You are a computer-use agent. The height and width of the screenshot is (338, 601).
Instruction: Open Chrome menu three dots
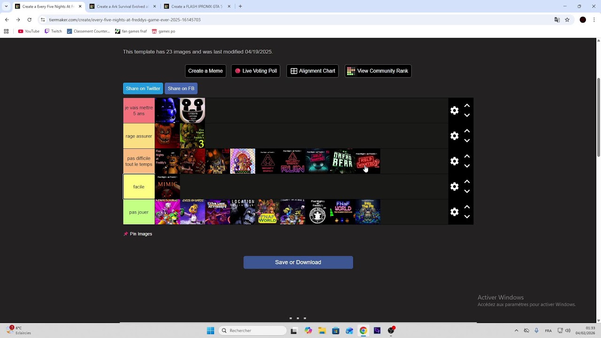(594, 20)
